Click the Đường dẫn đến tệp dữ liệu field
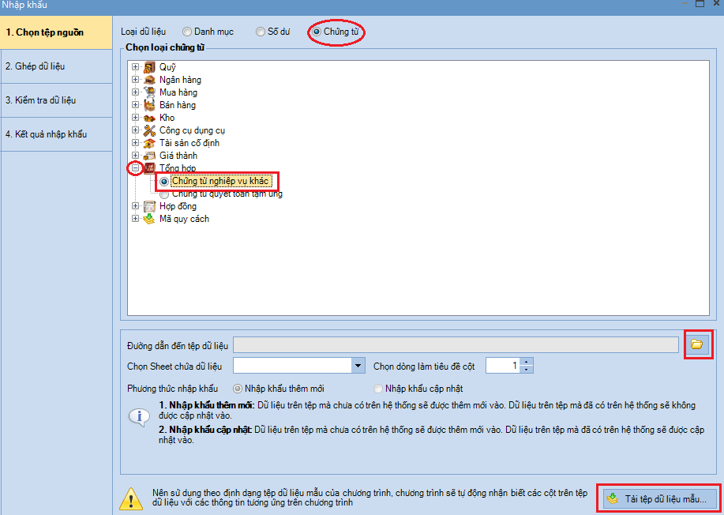The image size is (724, 515). pyautogui.click(x=456, y=345)
